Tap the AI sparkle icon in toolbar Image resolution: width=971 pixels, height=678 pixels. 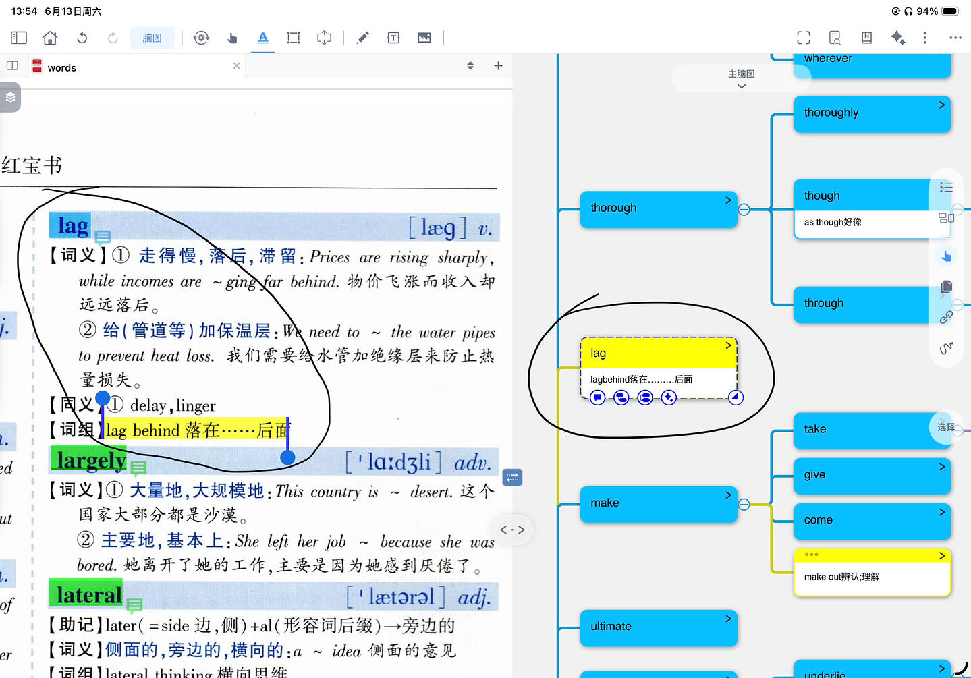click(897, 38)
